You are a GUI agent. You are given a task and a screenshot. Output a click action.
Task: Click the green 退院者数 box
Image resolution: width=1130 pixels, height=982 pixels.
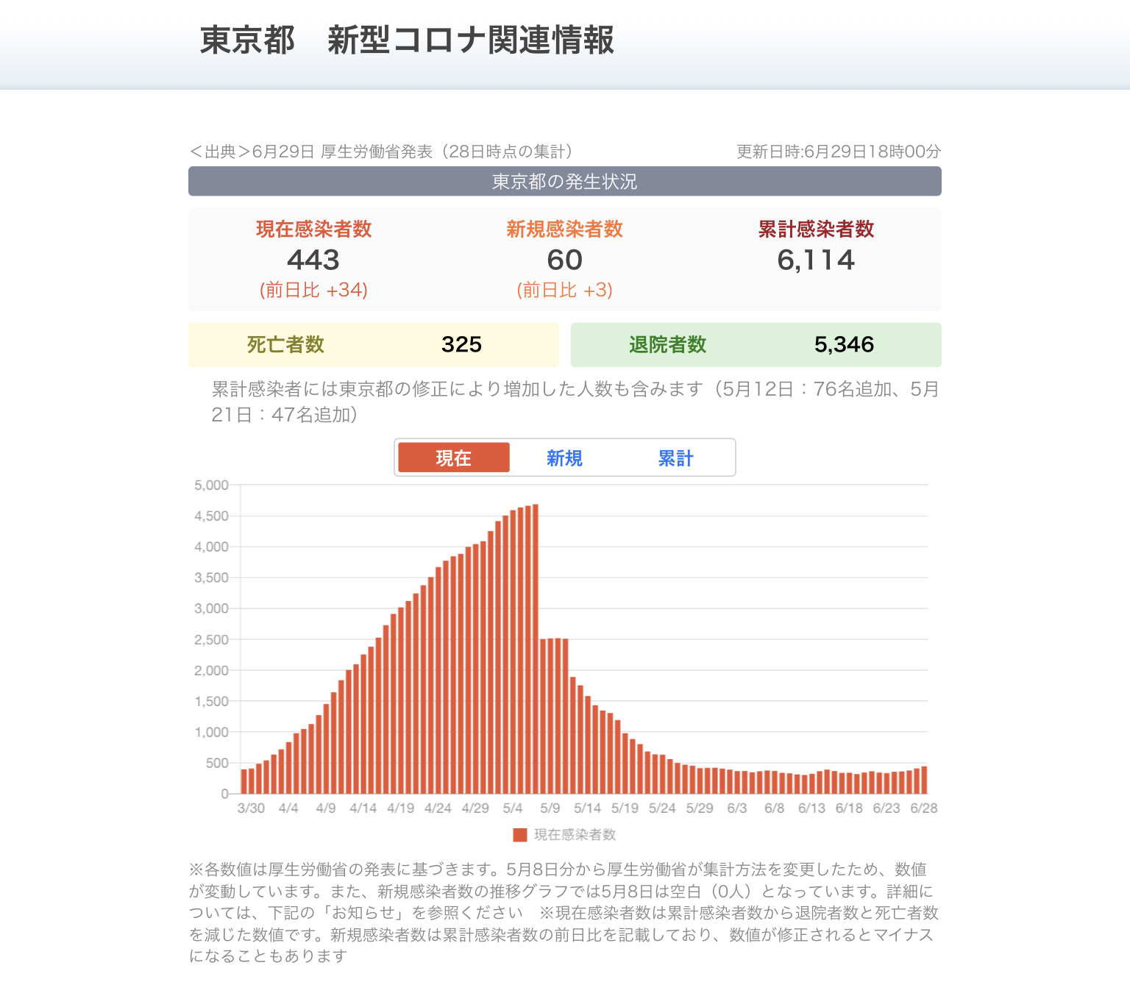[x=756, y=344]
